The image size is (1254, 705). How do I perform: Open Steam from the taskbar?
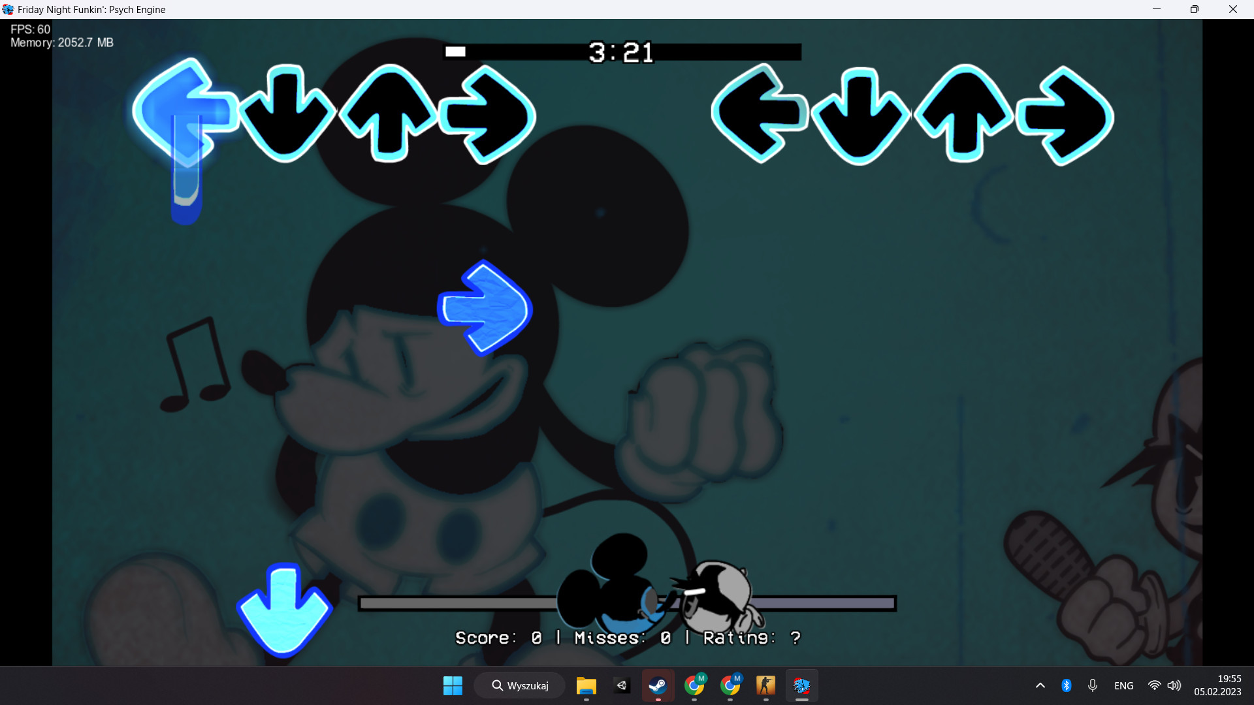click(658, 685)
